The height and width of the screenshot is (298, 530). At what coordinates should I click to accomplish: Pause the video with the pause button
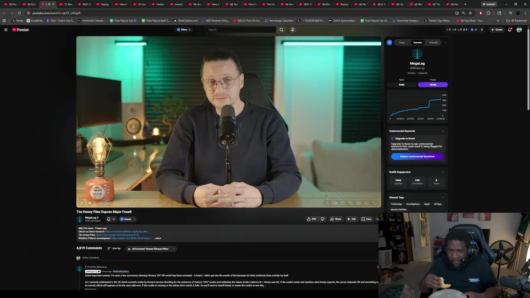pyautogui.click(x=82, y=203)
